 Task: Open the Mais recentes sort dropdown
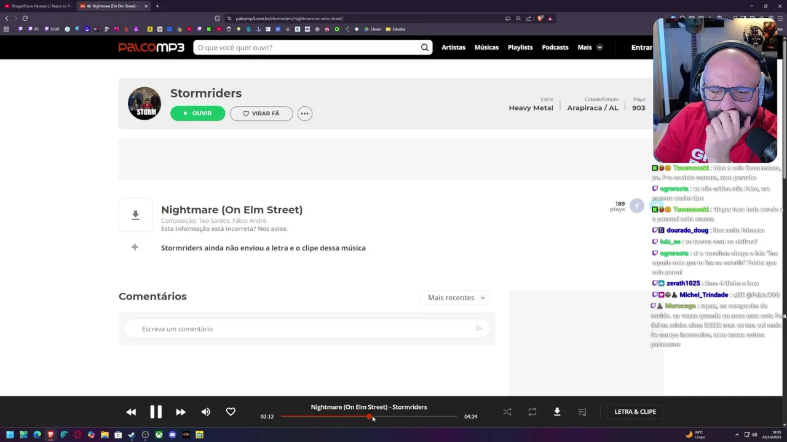(x=456, y=298)
